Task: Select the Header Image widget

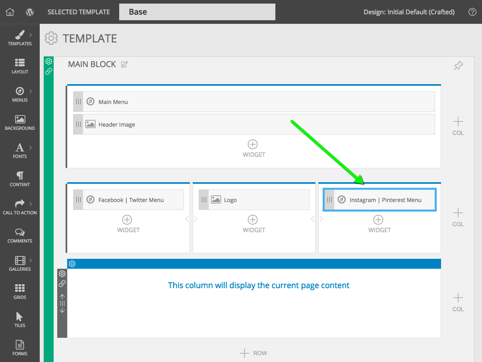Action: 254,124
